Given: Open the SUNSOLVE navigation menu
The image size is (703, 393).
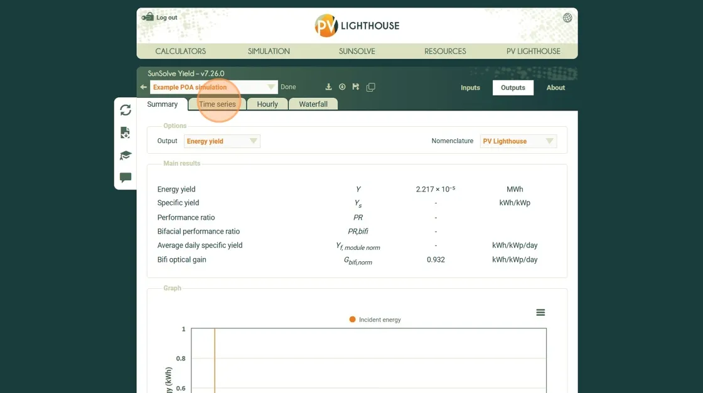Looking at the screenshot, I should coord(357,51).
